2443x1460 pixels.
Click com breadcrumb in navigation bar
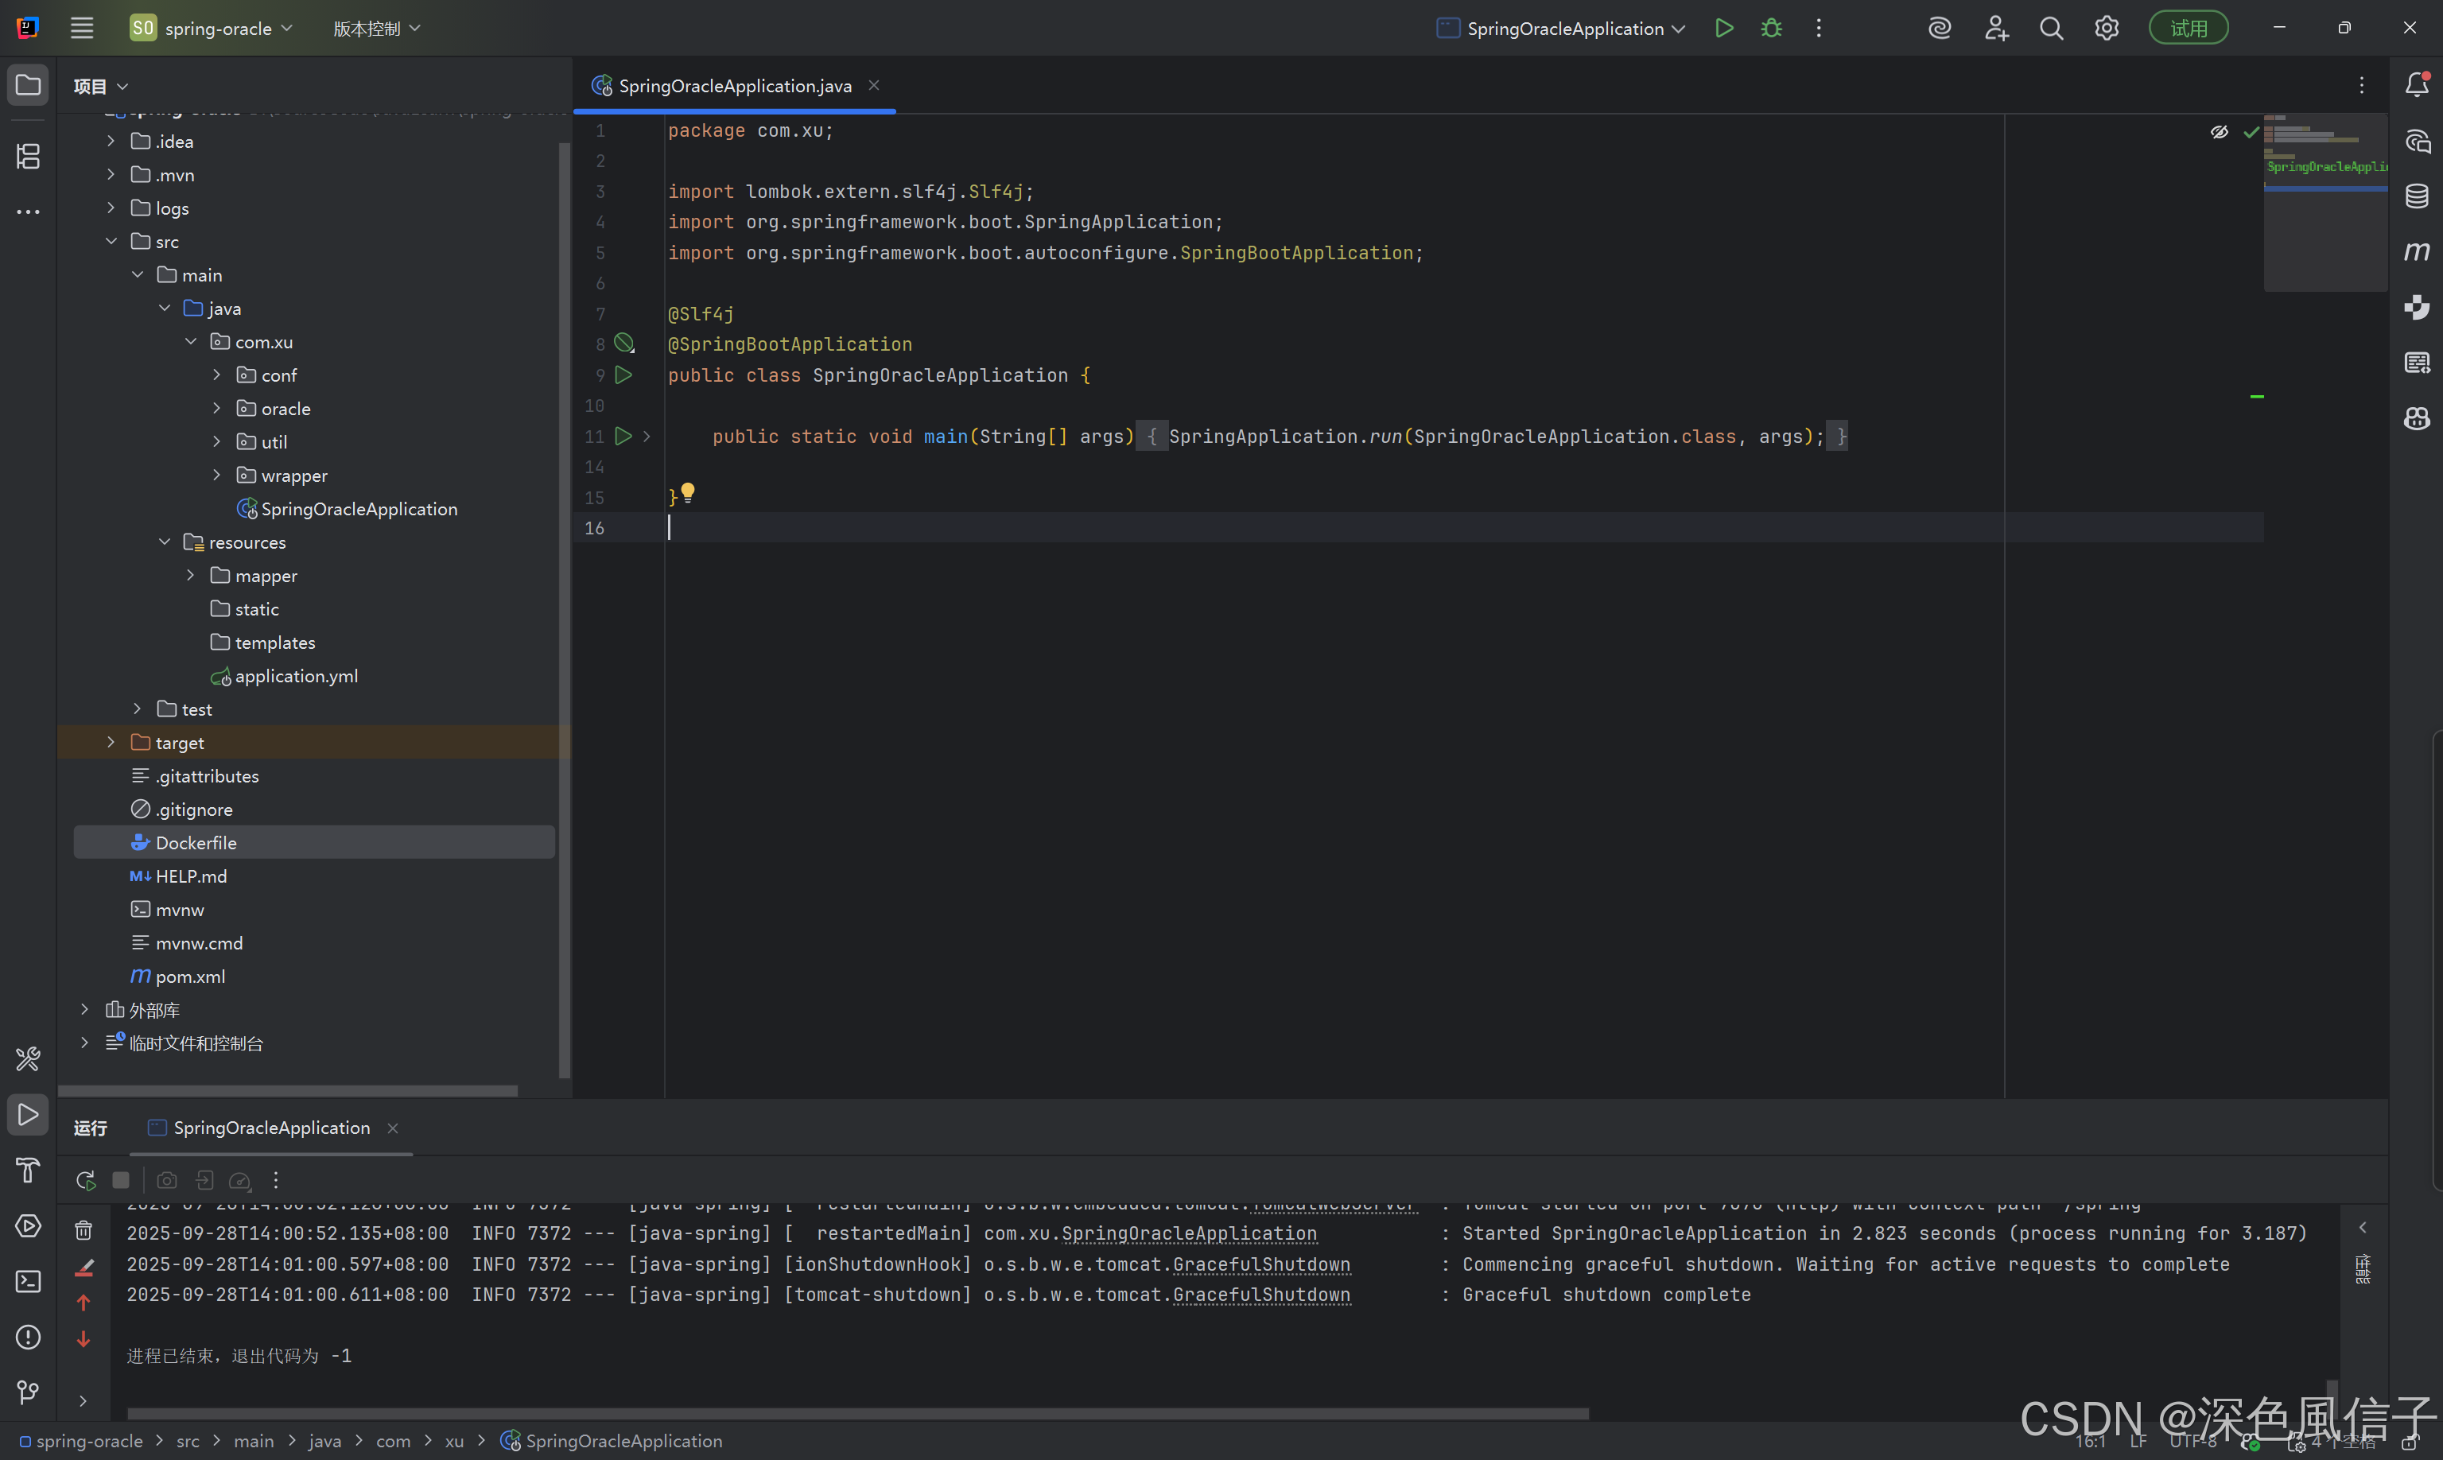393,1441
